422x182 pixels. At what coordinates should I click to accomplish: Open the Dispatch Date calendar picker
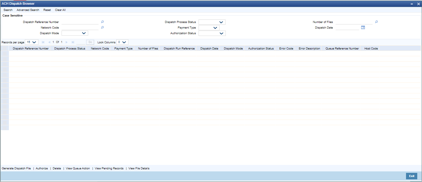pos(363,27)
